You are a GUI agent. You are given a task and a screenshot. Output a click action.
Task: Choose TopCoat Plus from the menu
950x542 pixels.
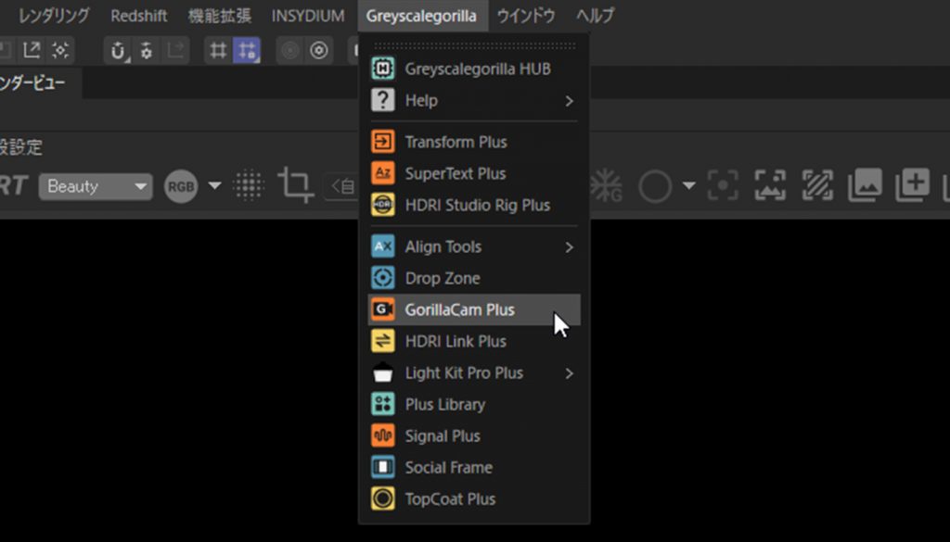450,498
